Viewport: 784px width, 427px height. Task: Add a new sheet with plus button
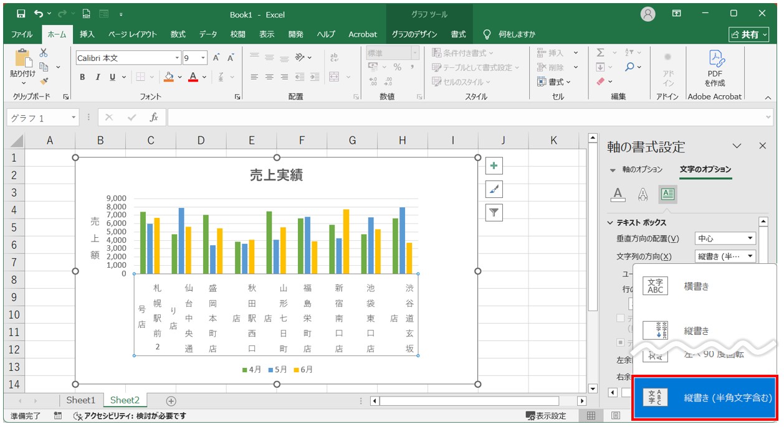pos(171,401)
